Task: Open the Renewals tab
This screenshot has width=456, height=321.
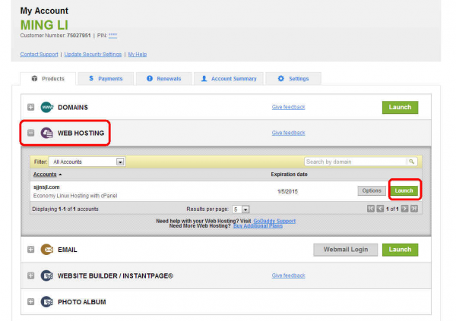Action: [x=164, y=78]
